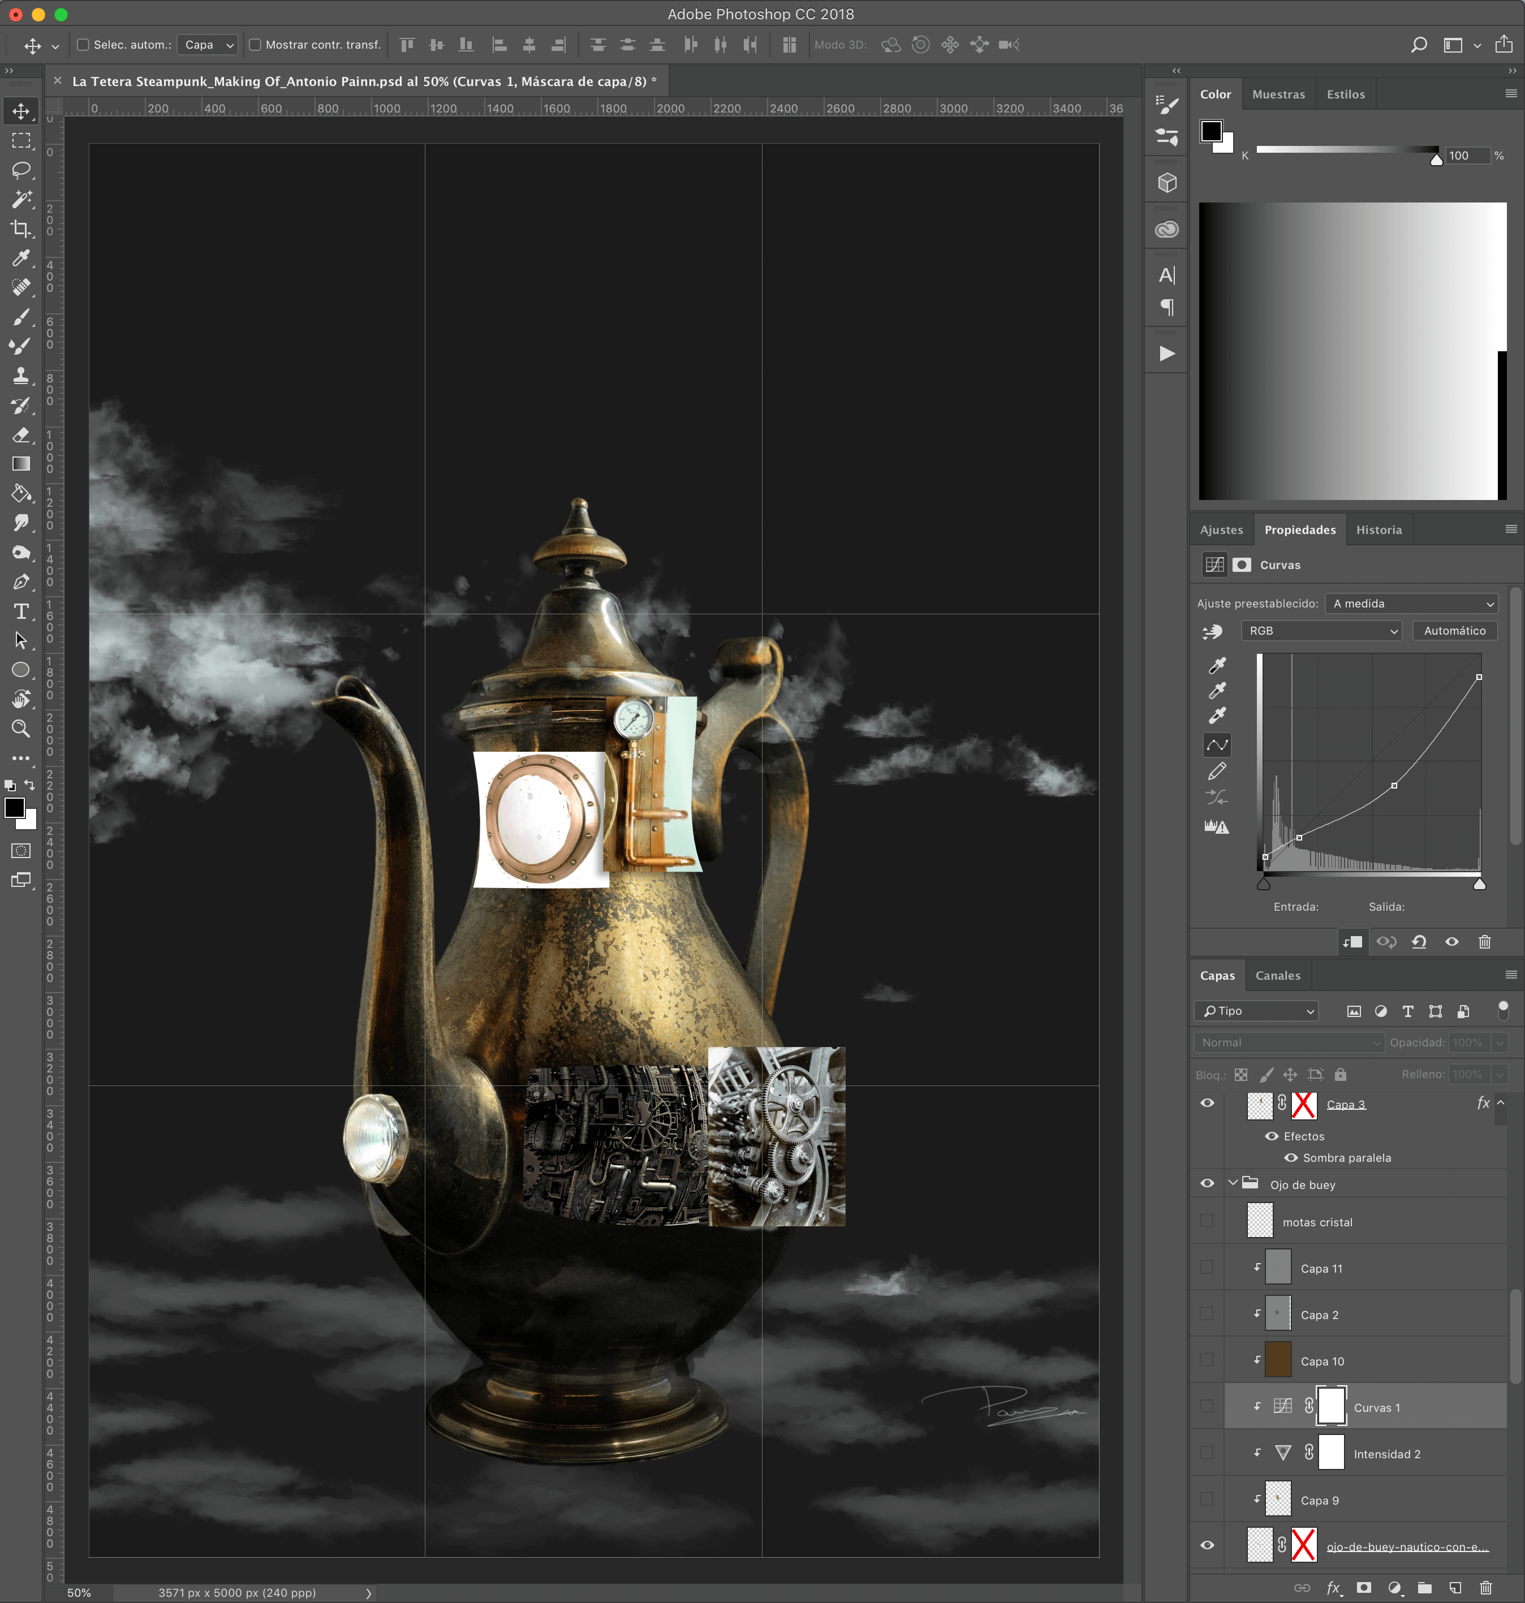Open the Character panel icon
1525x1603 pixels.
coord(1166,275)
